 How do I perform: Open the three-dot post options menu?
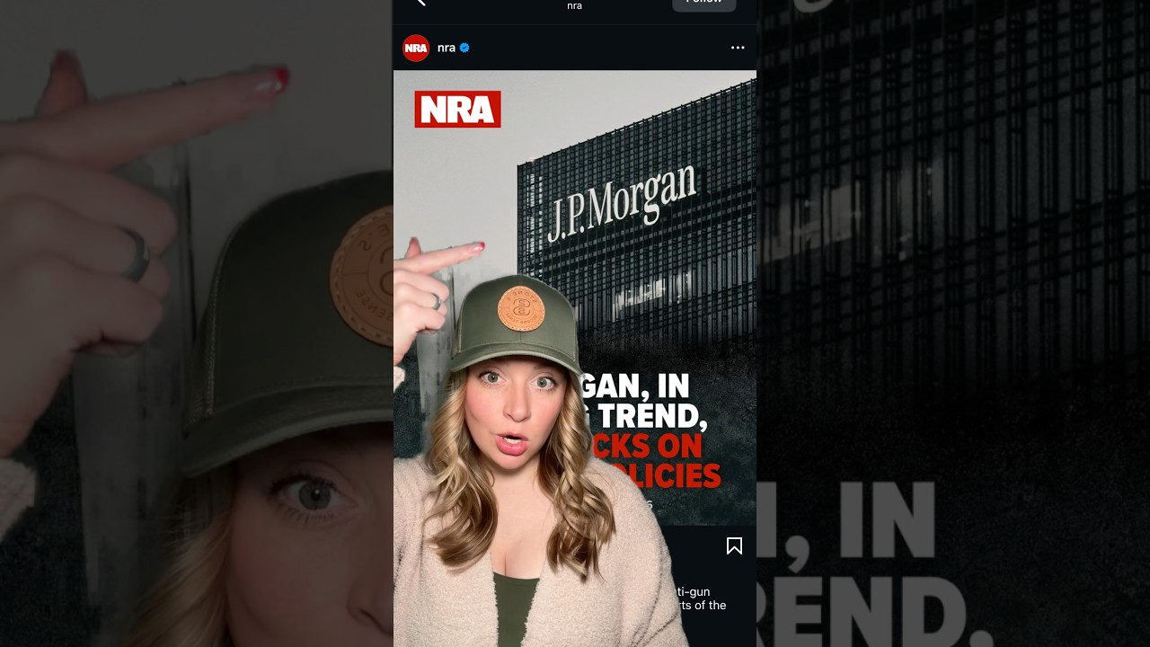point(738,48)
